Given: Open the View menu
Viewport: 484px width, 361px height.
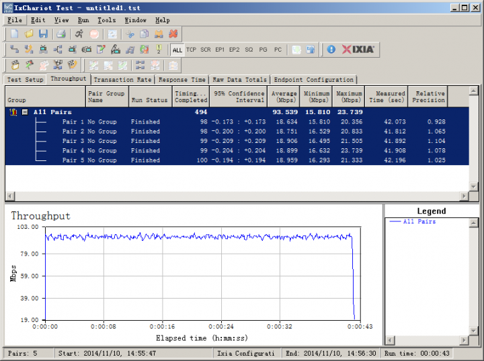Looking at the screenshot, I should click(x=61, y=20).
